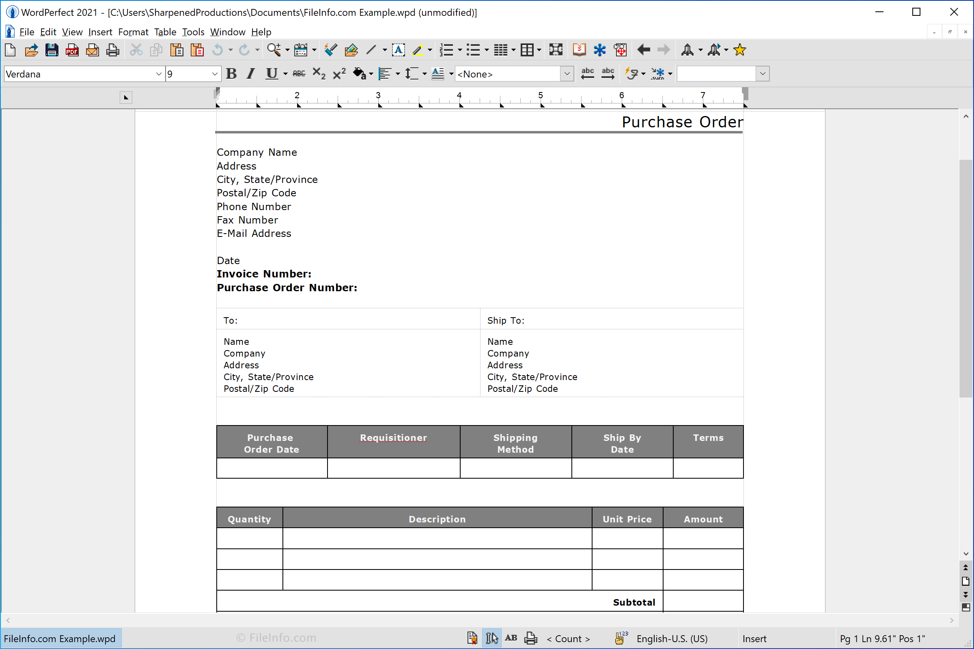Click the Highlight Color icon button

tap(417, 50)
